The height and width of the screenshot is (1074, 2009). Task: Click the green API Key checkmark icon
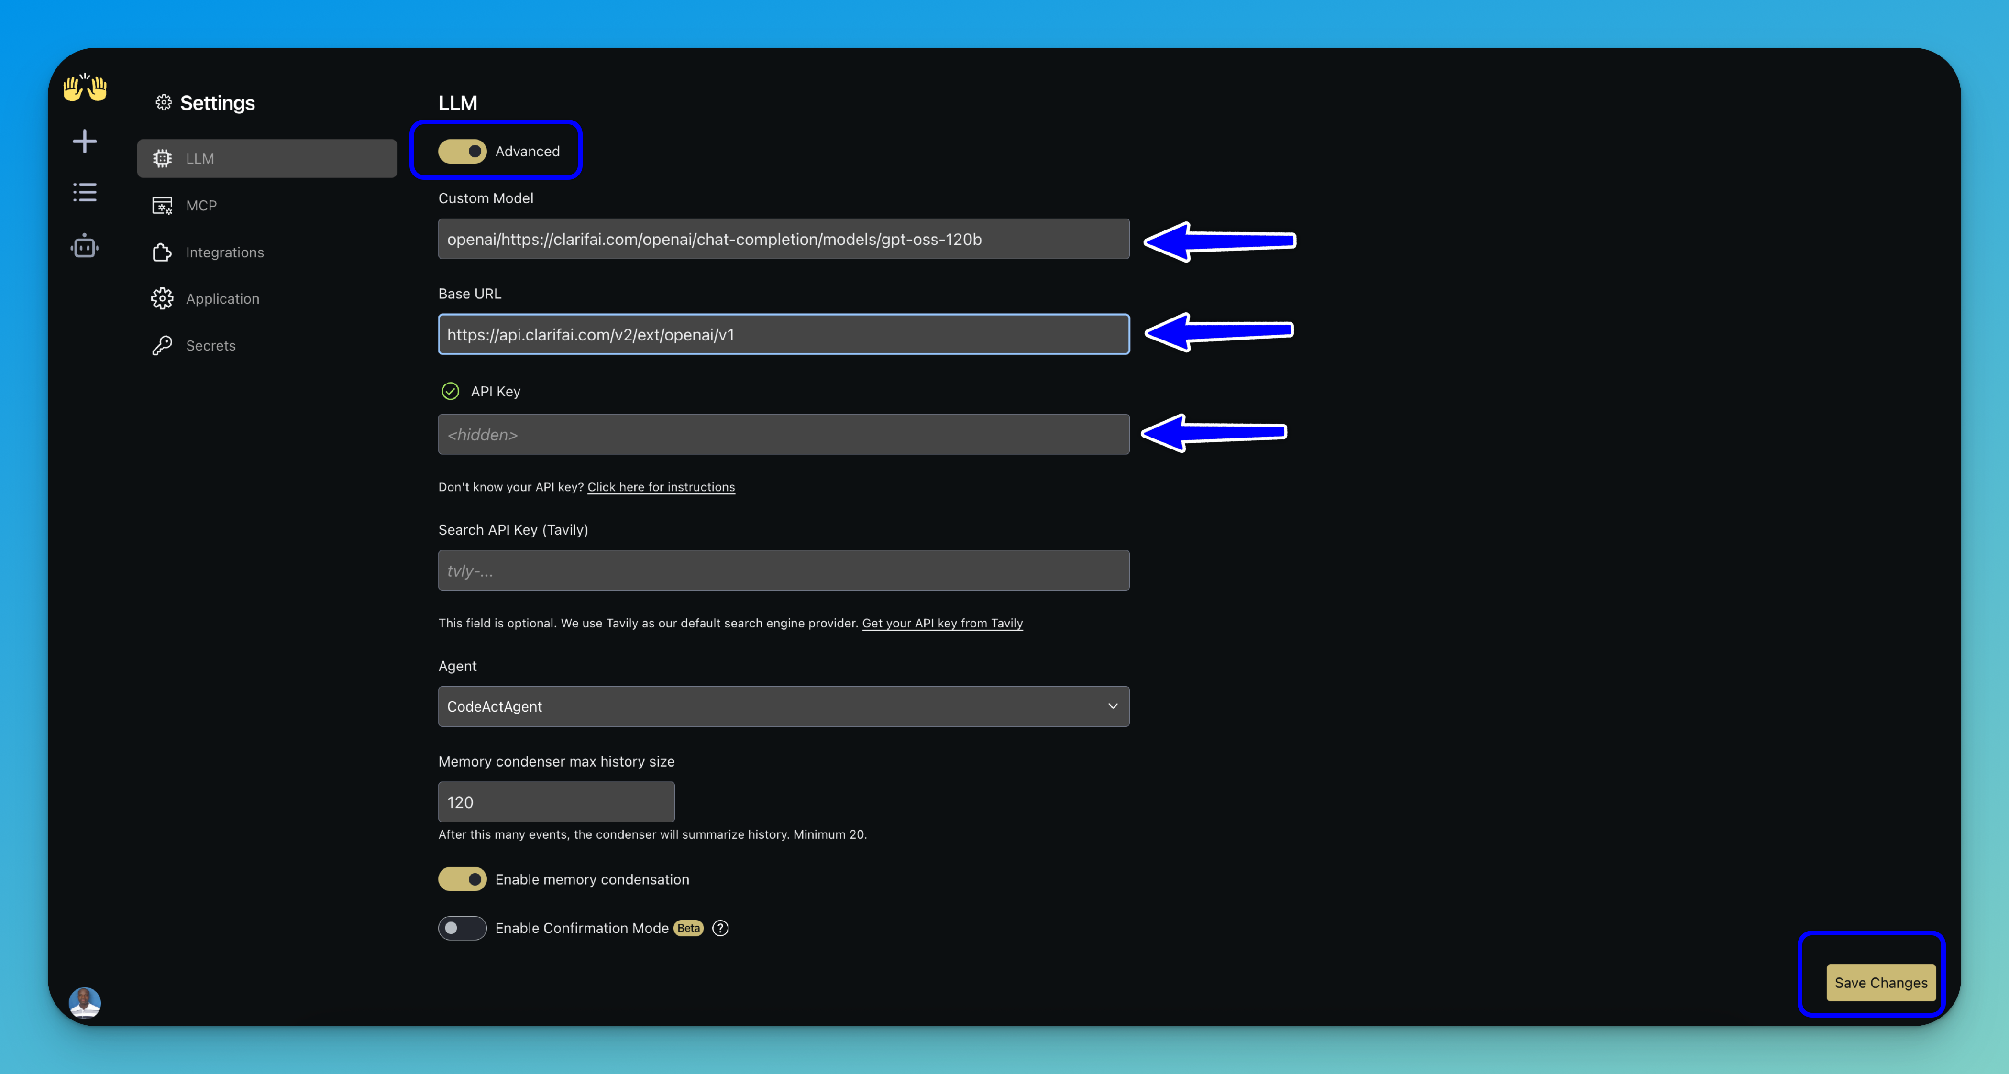click(450, 391)
